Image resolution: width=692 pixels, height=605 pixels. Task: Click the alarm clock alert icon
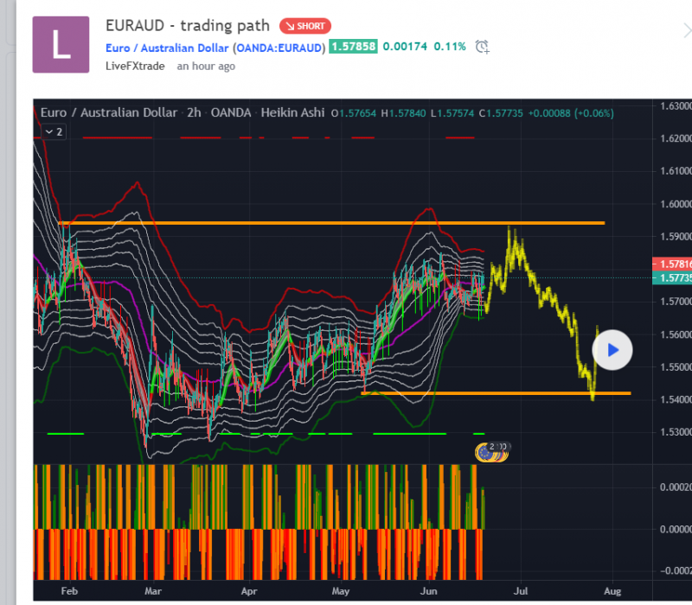(483, 47)
